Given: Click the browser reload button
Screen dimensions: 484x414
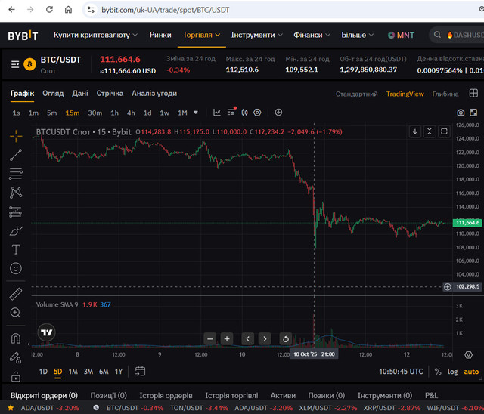Looking at the screenshot, I should point(49,10).
